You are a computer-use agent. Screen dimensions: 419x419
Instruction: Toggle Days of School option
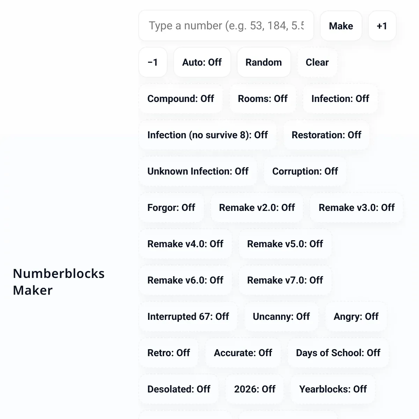pyautogui.click(x=338, y=353)
